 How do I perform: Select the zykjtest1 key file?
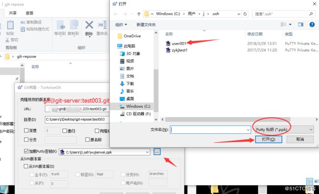[x=177, y=50]
